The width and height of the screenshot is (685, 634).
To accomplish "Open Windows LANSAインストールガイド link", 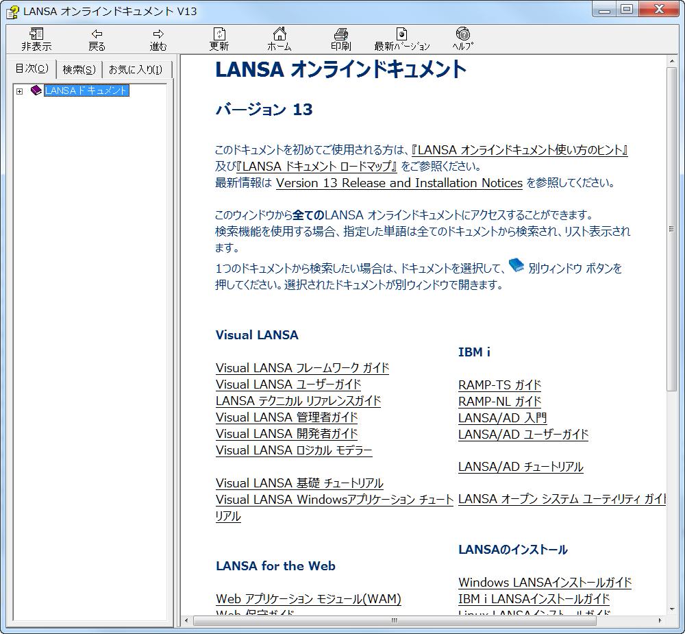I will [x=545, y=583].
